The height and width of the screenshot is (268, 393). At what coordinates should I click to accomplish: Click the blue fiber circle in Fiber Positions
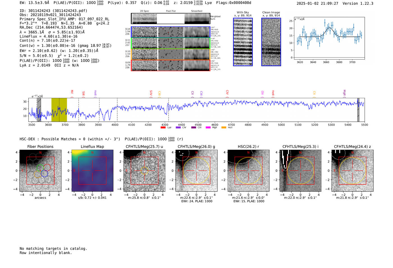(44, 174)
